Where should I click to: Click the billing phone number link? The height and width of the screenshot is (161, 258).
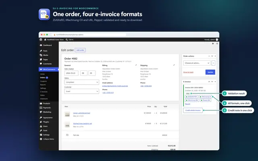108,93
